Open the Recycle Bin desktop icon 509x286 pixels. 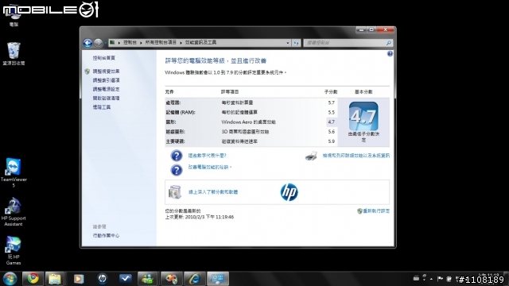pos(14,53)
